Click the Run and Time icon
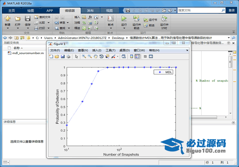239x167 pixels. tap(164, 18)
